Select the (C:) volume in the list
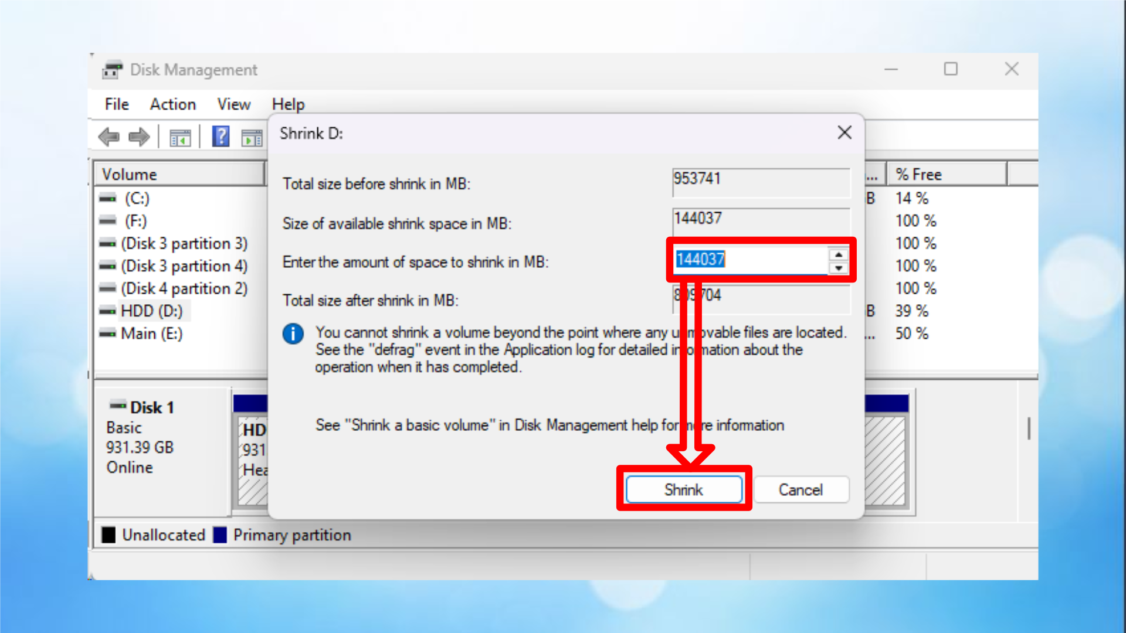This screenshot has width=1126, height=633. coord(137,198)
